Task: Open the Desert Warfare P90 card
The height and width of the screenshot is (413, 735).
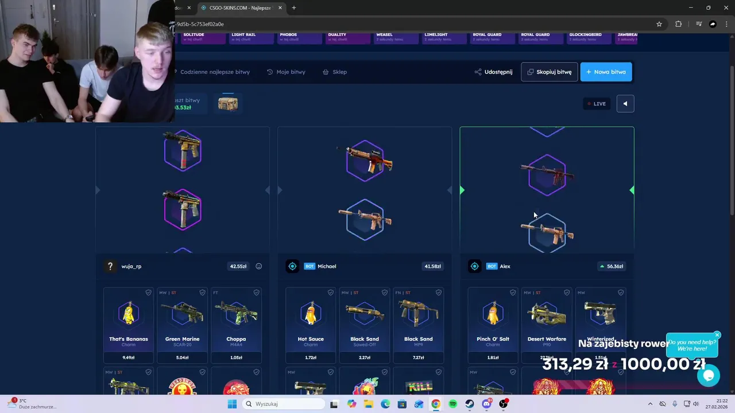Action: click(x=547, y=325)
